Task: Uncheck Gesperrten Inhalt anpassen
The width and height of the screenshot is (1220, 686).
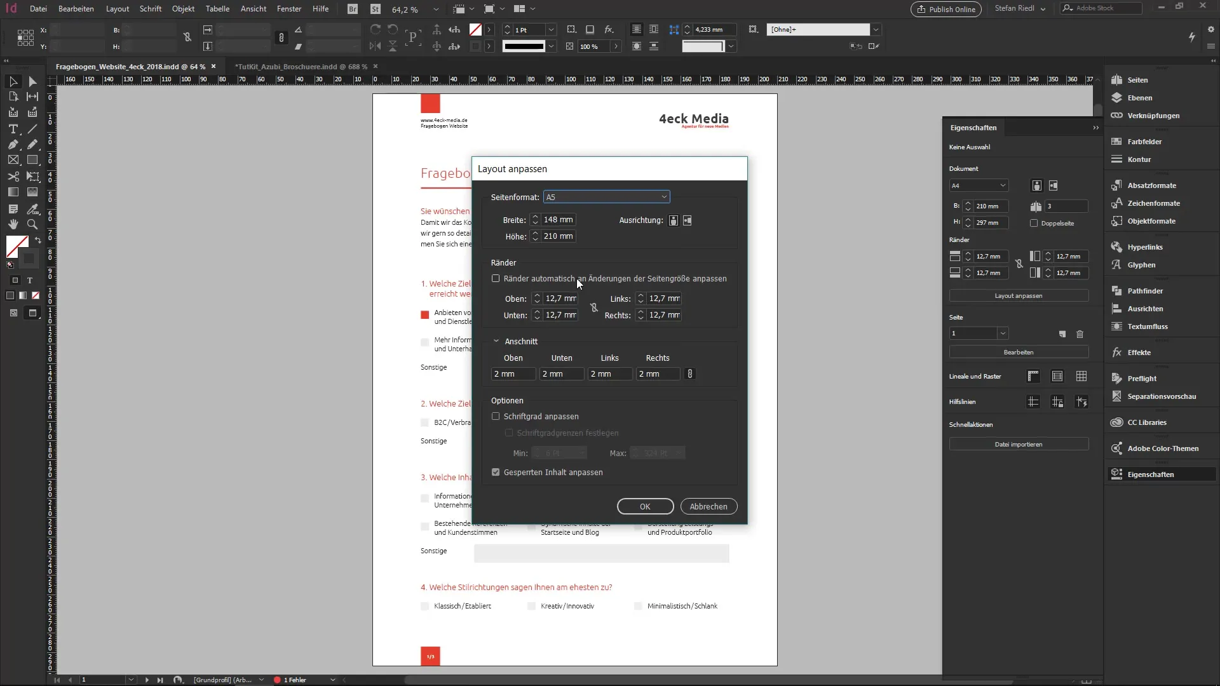Action: pos(496,472)
